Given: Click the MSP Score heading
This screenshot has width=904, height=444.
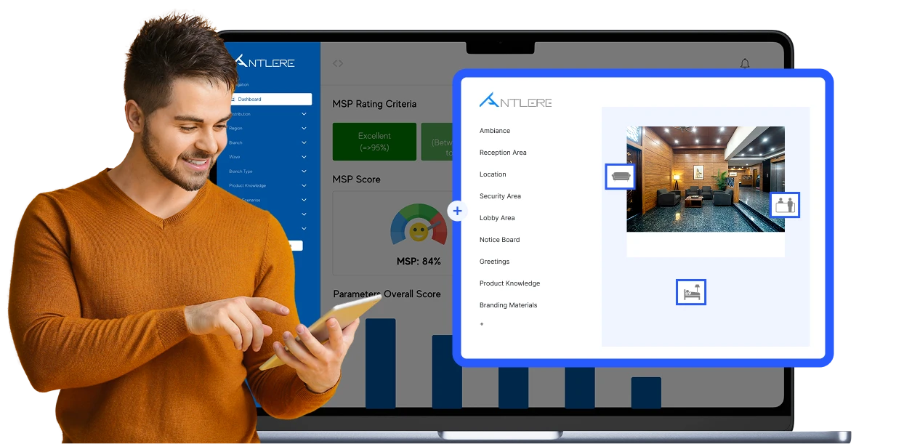Looking at the screenshot, I should pyautogui.click(x=356, y=179).
